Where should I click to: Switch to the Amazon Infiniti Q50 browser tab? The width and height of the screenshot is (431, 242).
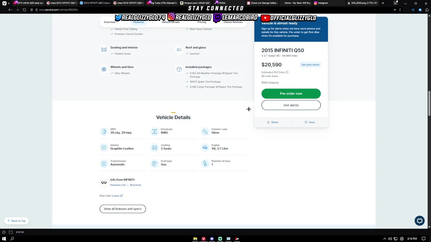(195, 3)
